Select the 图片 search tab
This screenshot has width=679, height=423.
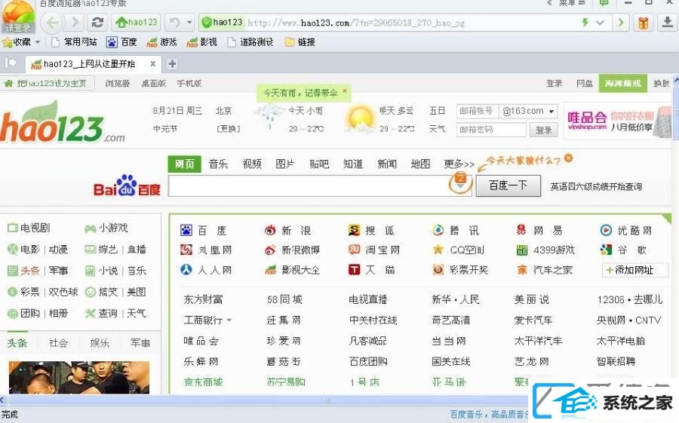click(x=285, y=164)
